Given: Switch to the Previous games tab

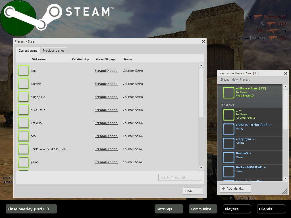Looking at the screenshot, I should pyautogui.click(x=54, y=51).
